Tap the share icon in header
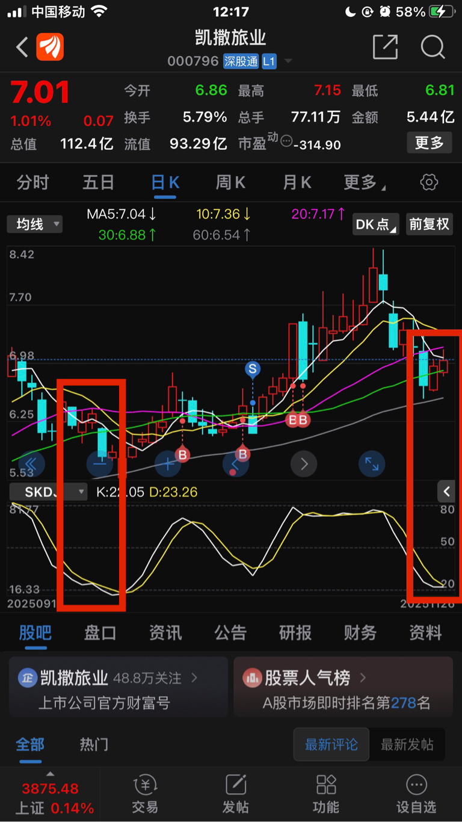The width and height of the screenshot is (462, 822). tap(385, 46)
